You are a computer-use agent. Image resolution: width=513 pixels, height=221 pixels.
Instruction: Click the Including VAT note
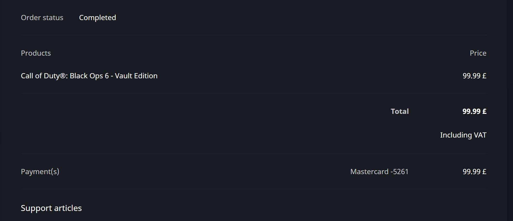coord(463,135)
